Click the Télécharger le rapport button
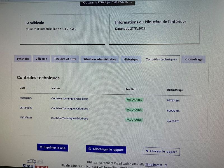Viewport: 224px width, 168px height. pos(106,150)
